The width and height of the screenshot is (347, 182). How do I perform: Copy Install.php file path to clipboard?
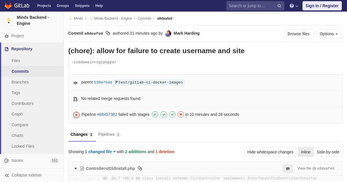(x=140, y=168)
